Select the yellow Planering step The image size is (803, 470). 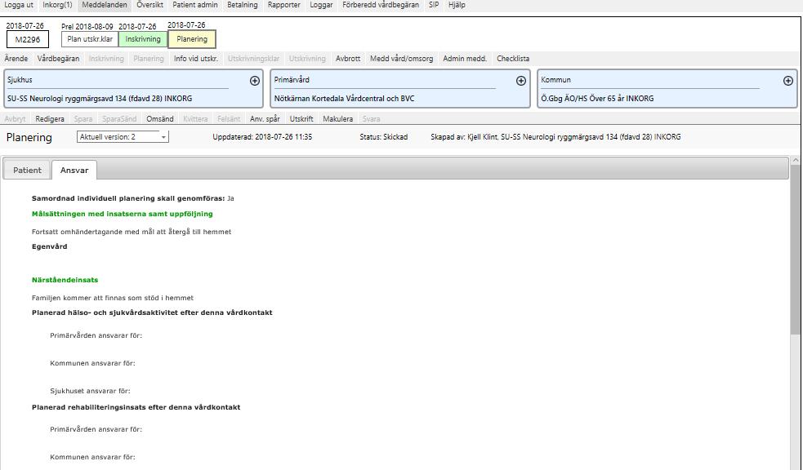pos(192,39)
